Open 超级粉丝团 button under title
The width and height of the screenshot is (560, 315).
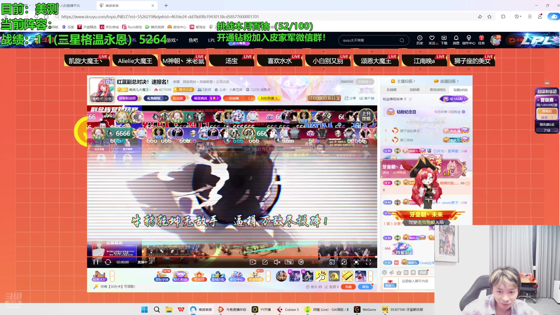coord(129,98)
